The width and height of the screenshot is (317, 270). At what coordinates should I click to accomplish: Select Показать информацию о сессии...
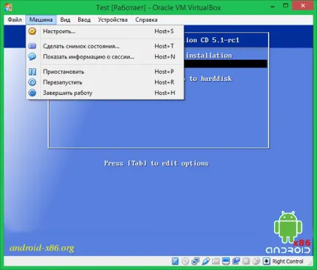[105, 57]
